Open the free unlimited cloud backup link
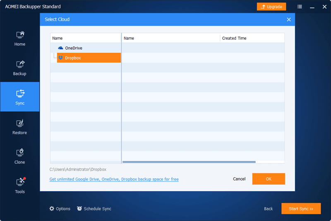331x221 pixels. tap(114, 179)
